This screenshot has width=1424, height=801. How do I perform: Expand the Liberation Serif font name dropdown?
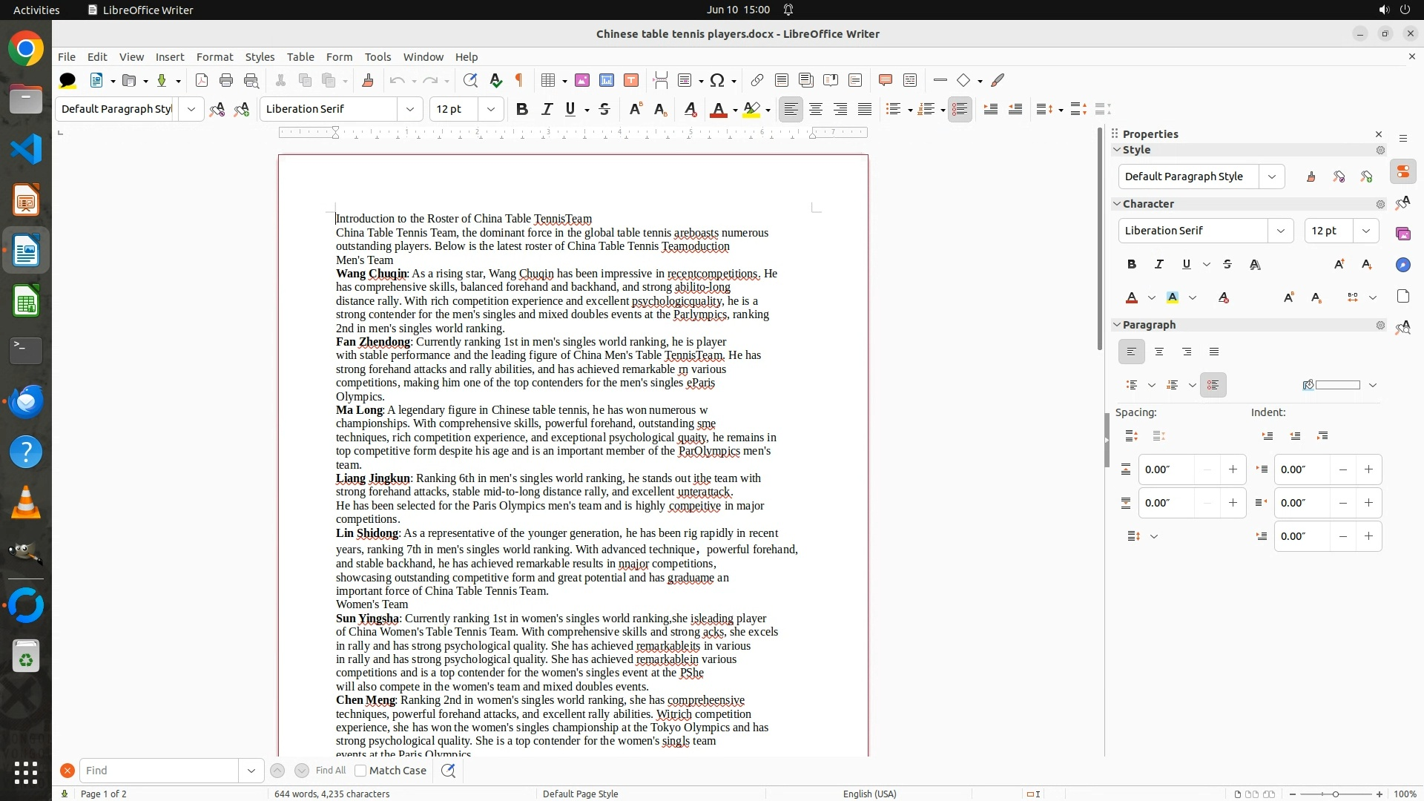[409, 109]
